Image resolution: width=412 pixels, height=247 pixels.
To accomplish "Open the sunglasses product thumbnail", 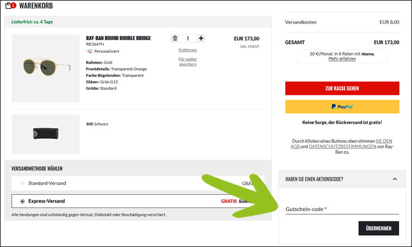I will [x=45, y=68].
